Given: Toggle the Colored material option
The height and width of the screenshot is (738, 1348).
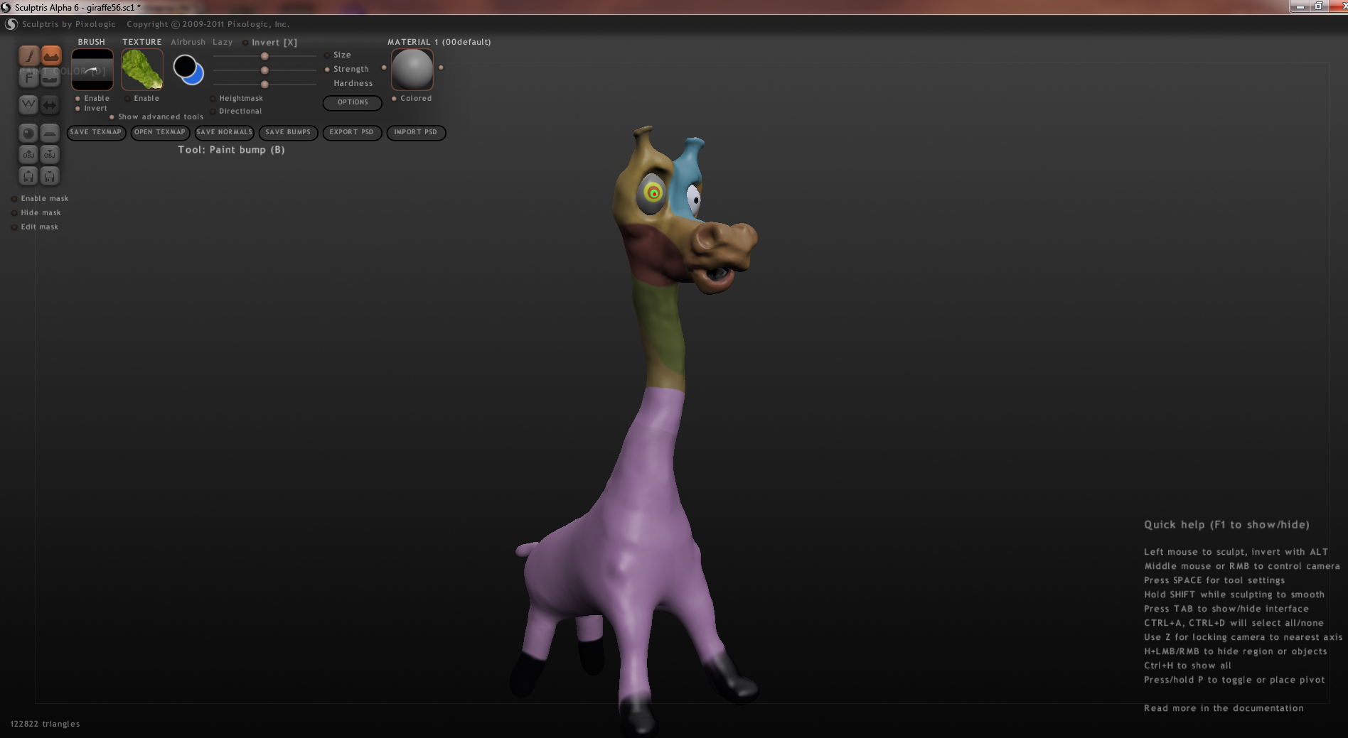Looking at the screenshot, I should point(412,99).
